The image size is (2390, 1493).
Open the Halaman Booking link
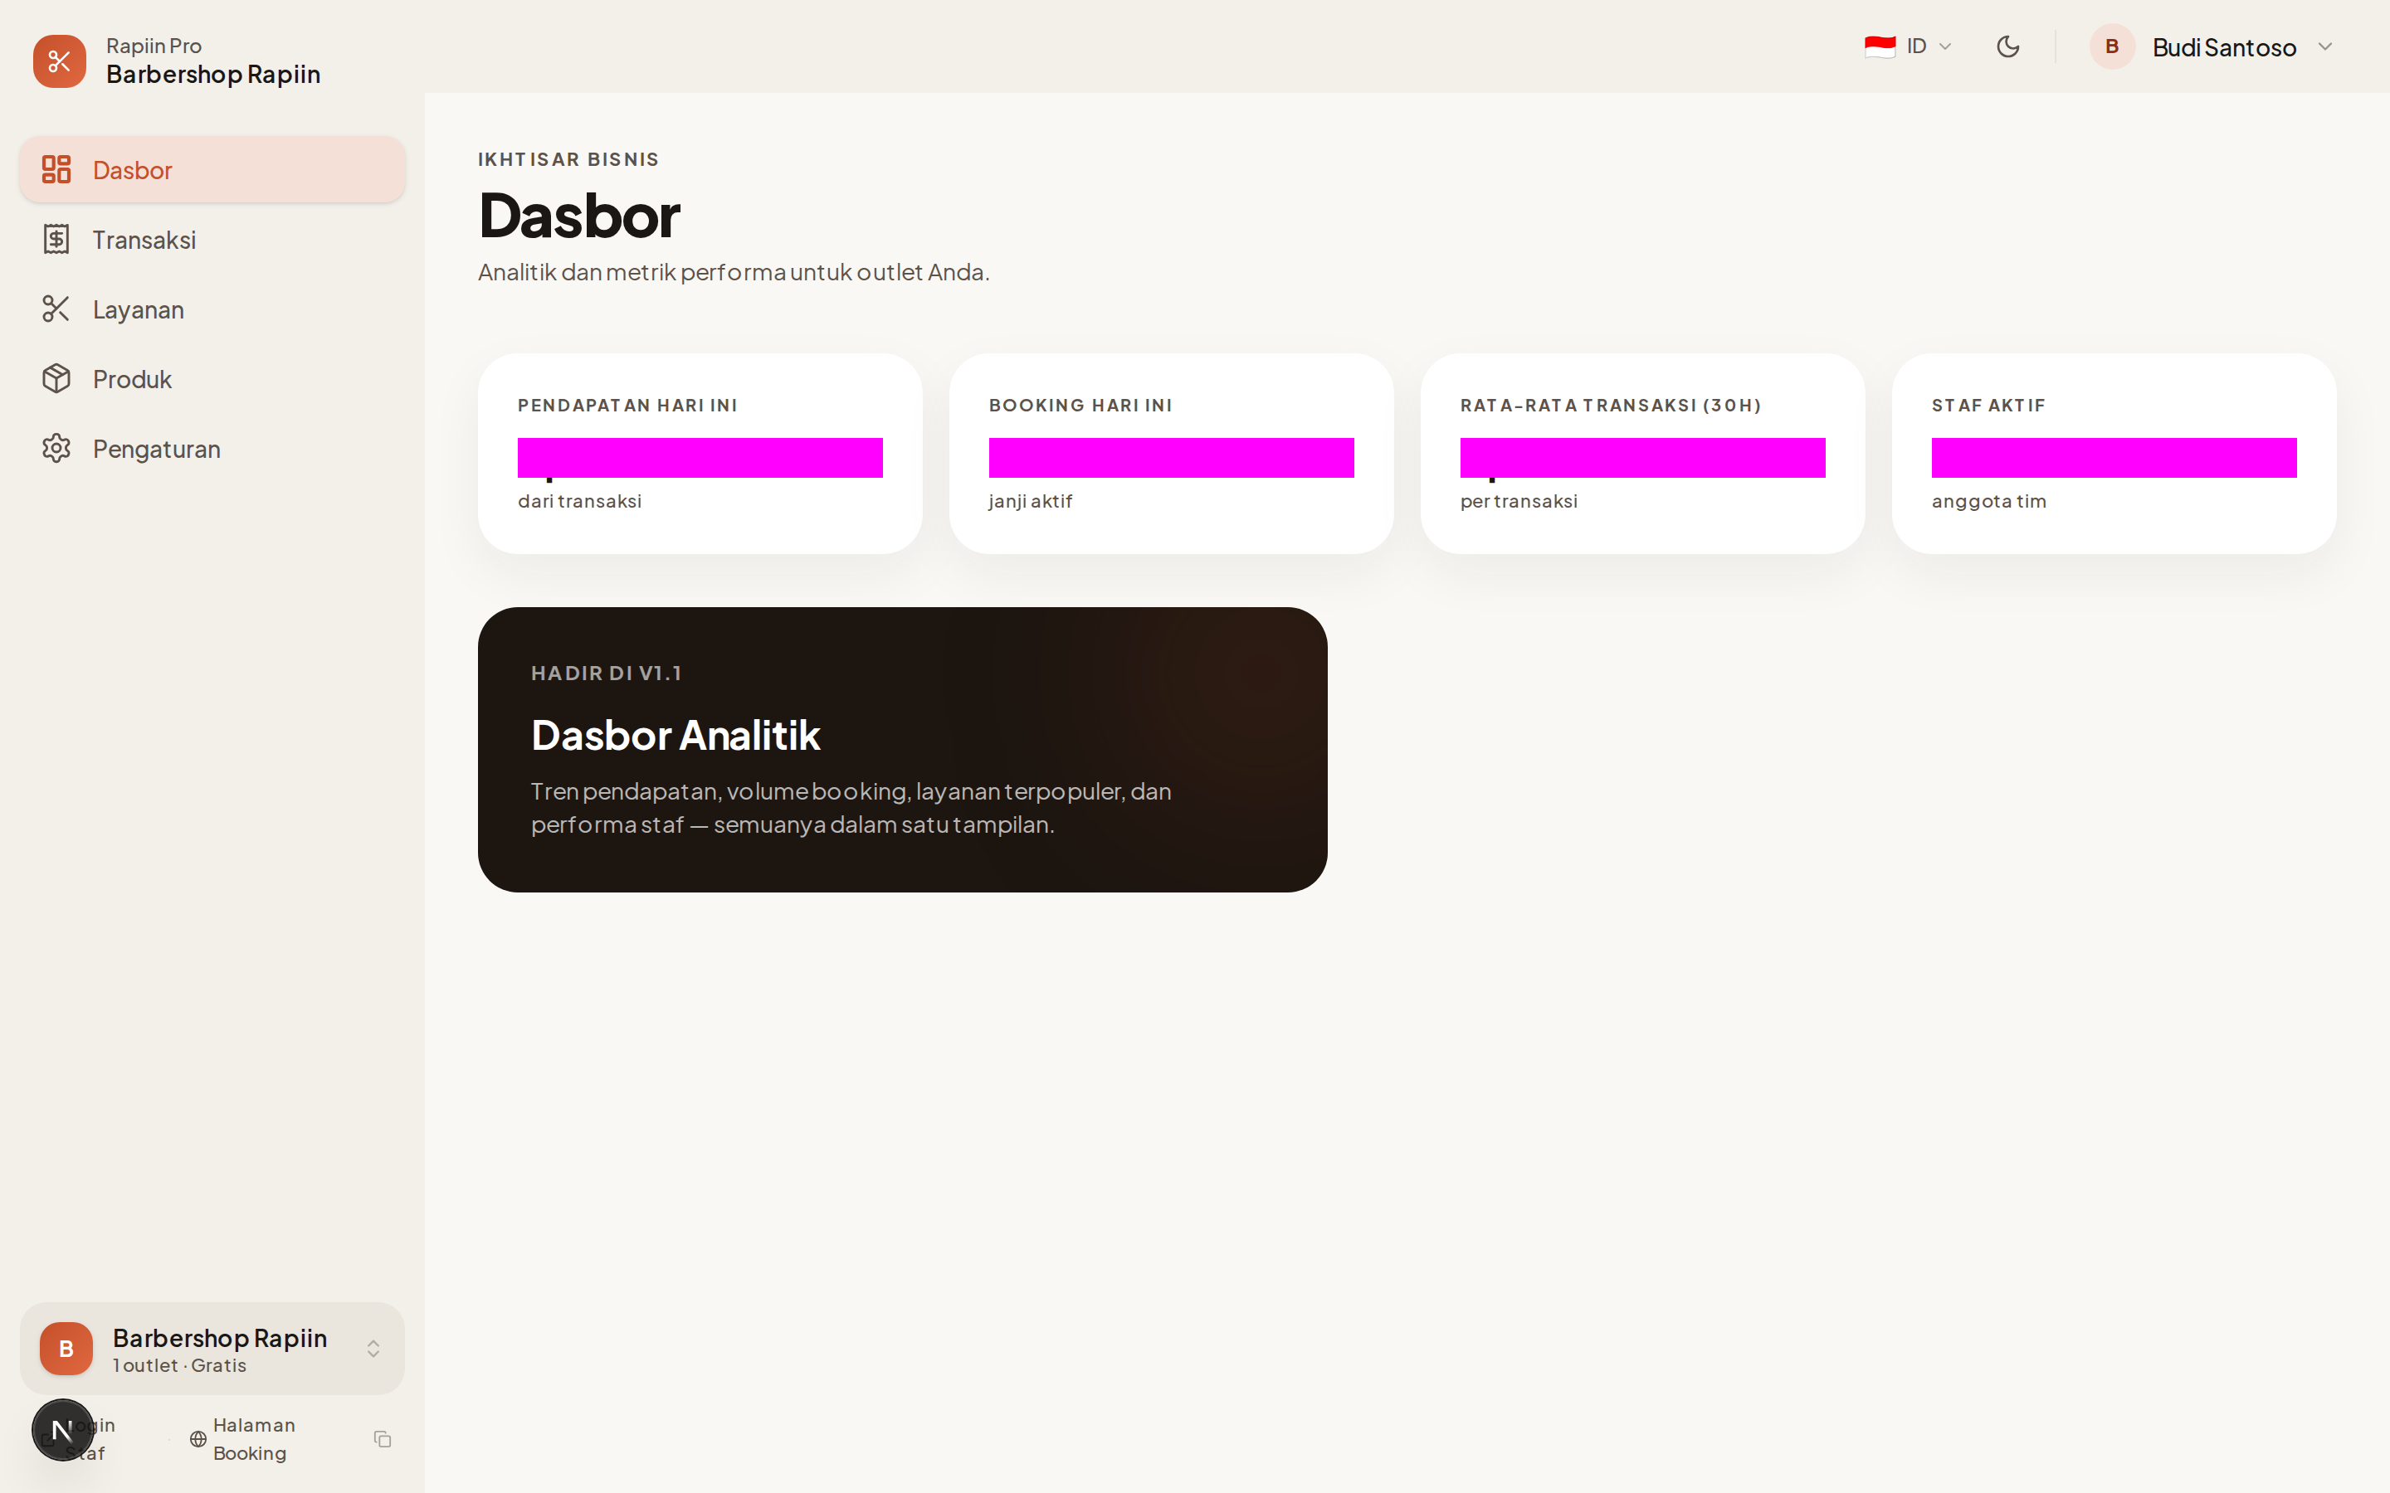(253, 1439)
